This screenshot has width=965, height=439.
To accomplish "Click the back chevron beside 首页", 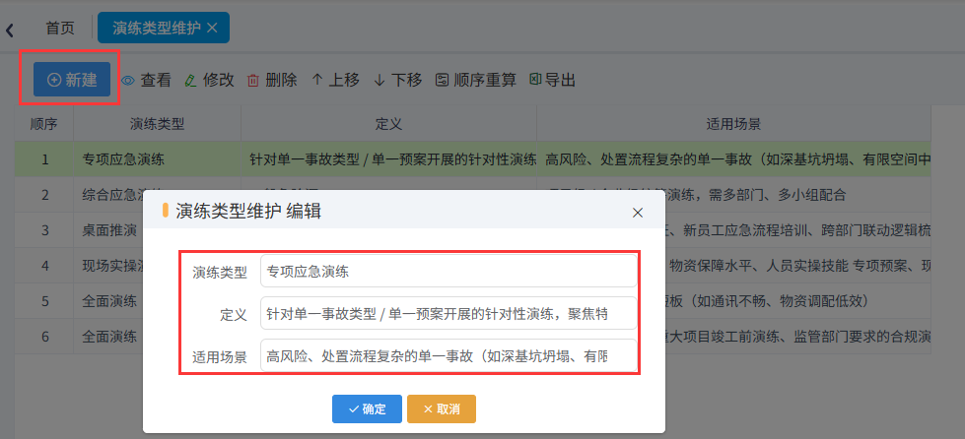I will pyautogui.click(x=10, y=29).
